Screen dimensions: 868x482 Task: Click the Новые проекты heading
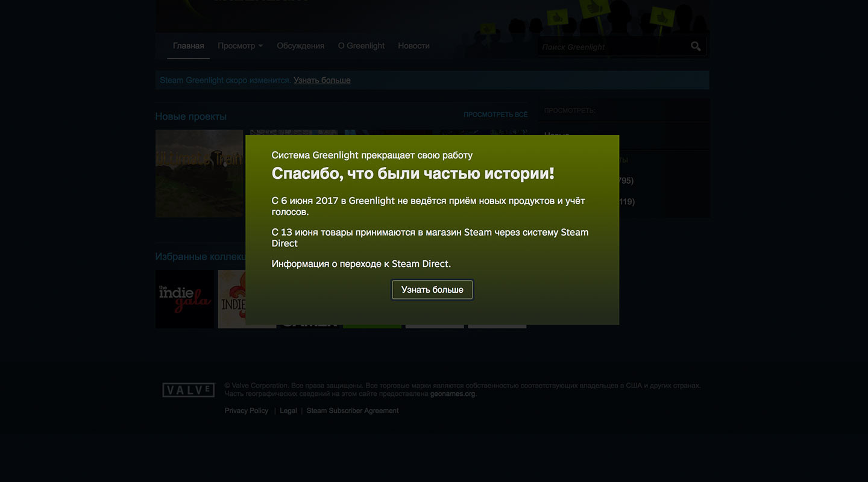[190, 116]
